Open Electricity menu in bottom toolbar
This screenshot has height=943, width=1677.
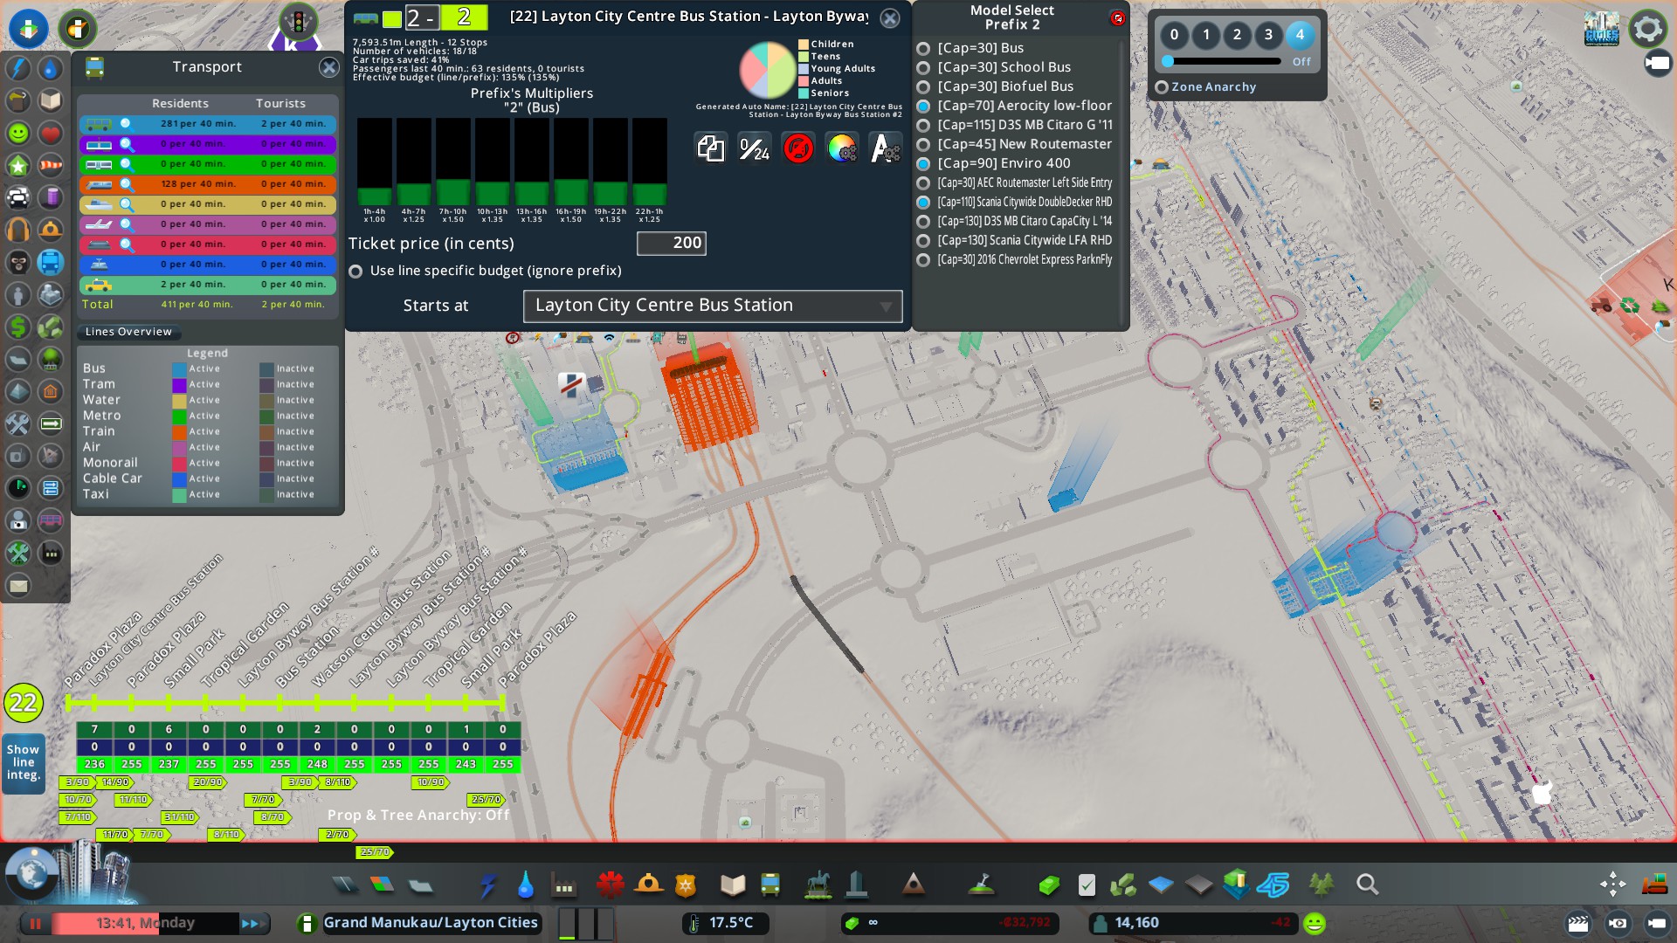487,885
